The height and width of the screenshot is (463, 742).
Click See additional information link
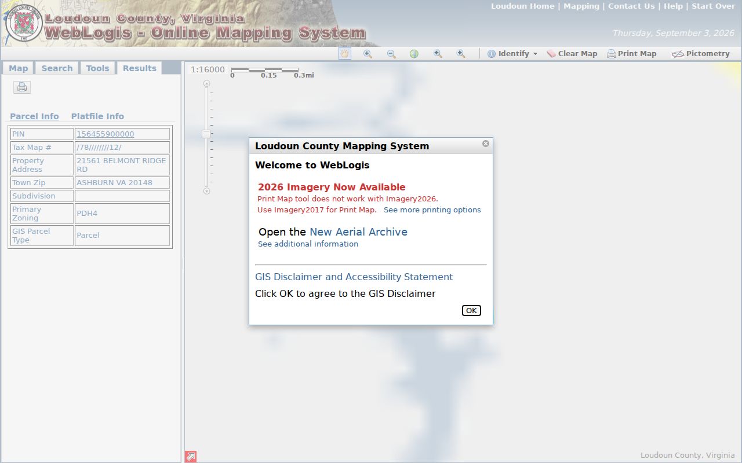click(308, 244)
